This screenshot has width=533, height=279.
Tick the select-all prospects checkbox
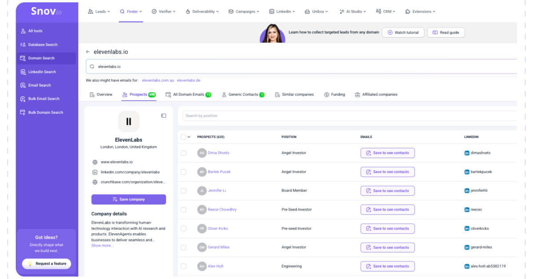(x=183, y=137)
